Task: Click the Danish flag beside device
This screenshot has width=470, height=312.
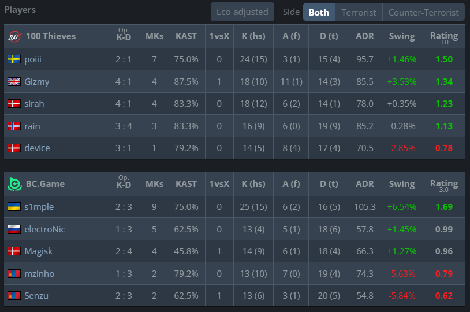Action: click(14, 148)
